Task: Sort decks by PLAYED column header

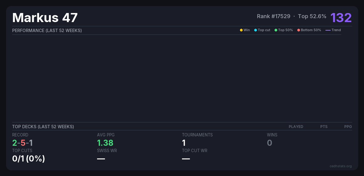Action: coord(296,127)
